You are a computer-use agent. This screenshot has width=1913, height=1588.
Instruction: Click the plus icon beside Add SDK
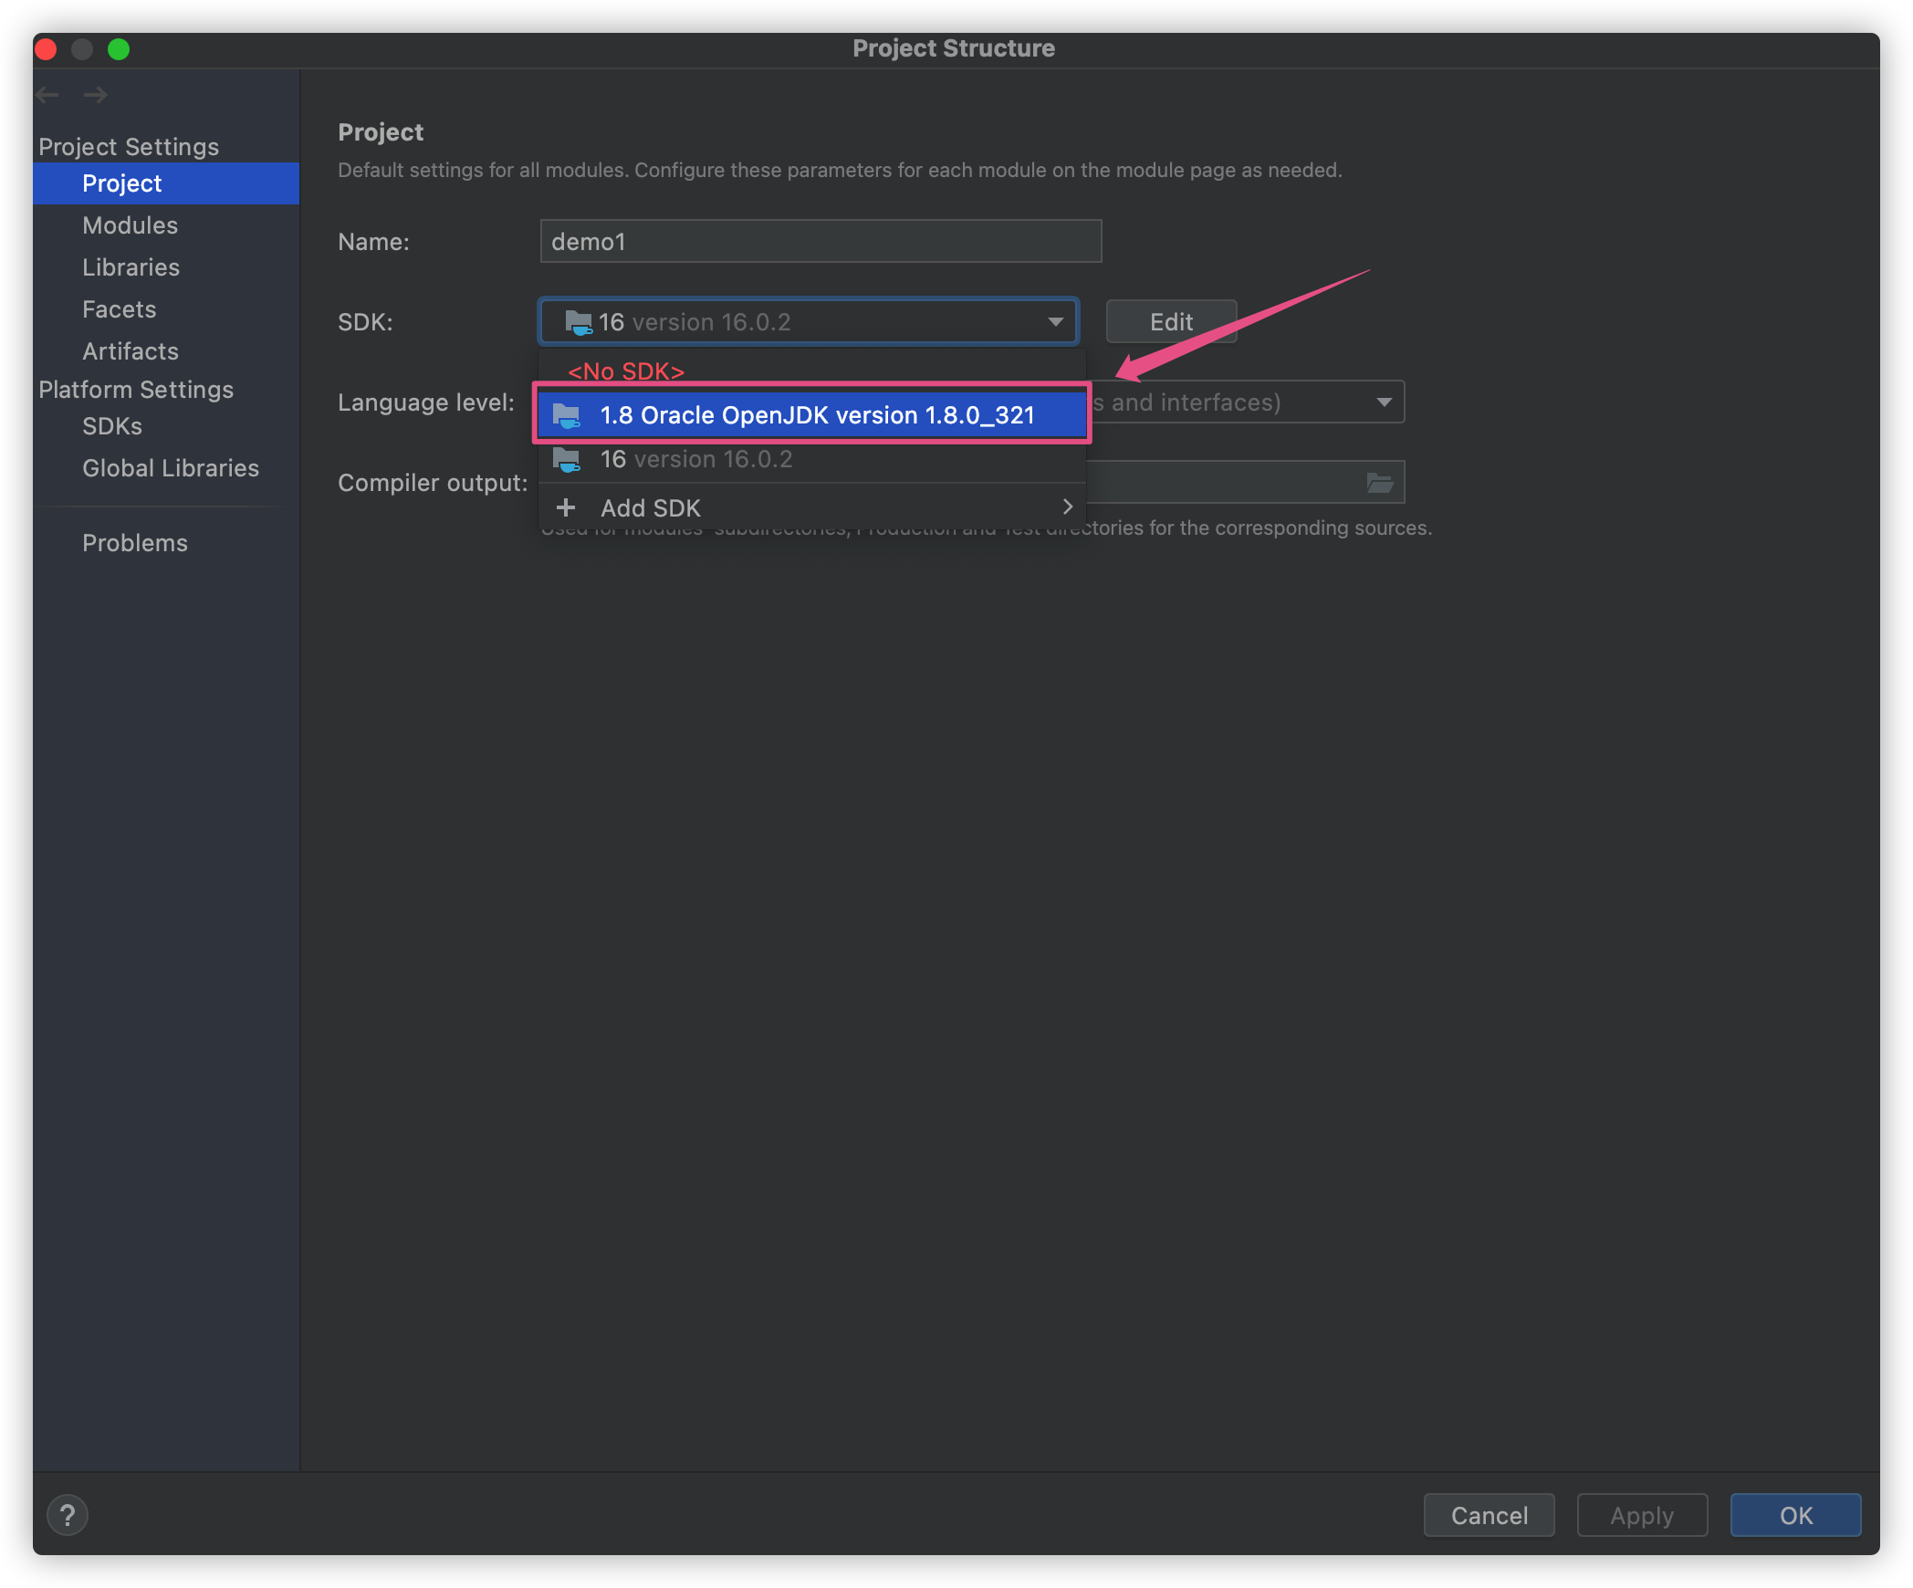point(566,507)
